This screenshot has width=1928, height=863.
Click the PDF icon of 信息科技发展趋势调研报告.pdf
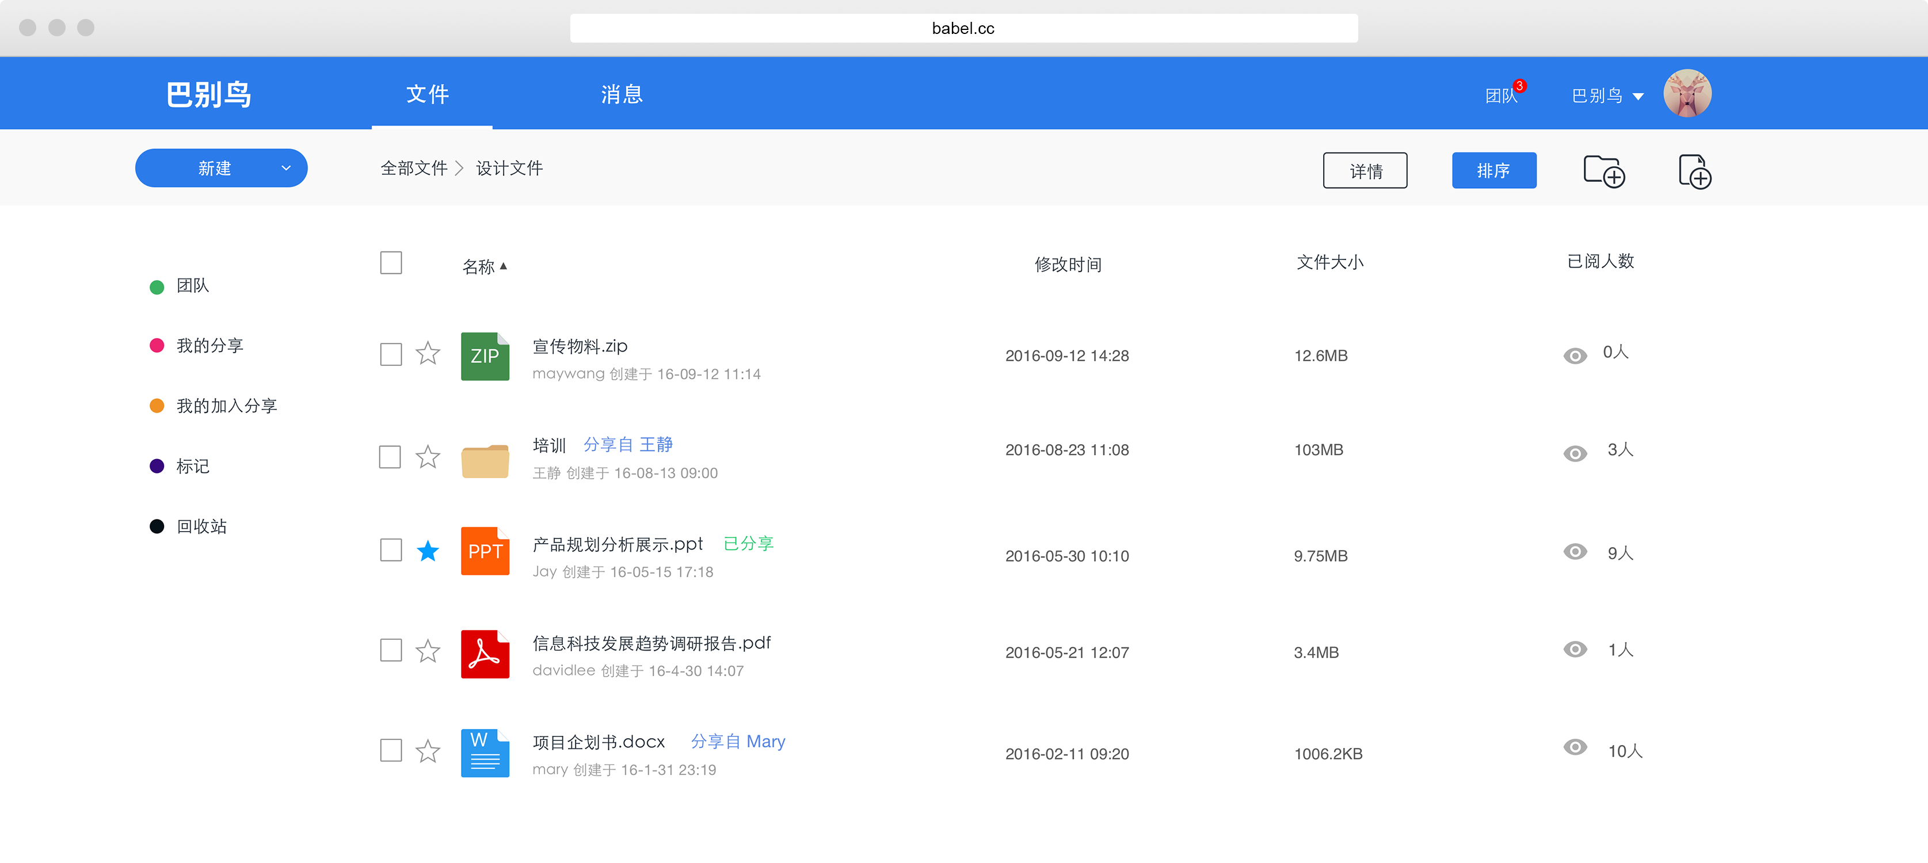click(485, 654)
